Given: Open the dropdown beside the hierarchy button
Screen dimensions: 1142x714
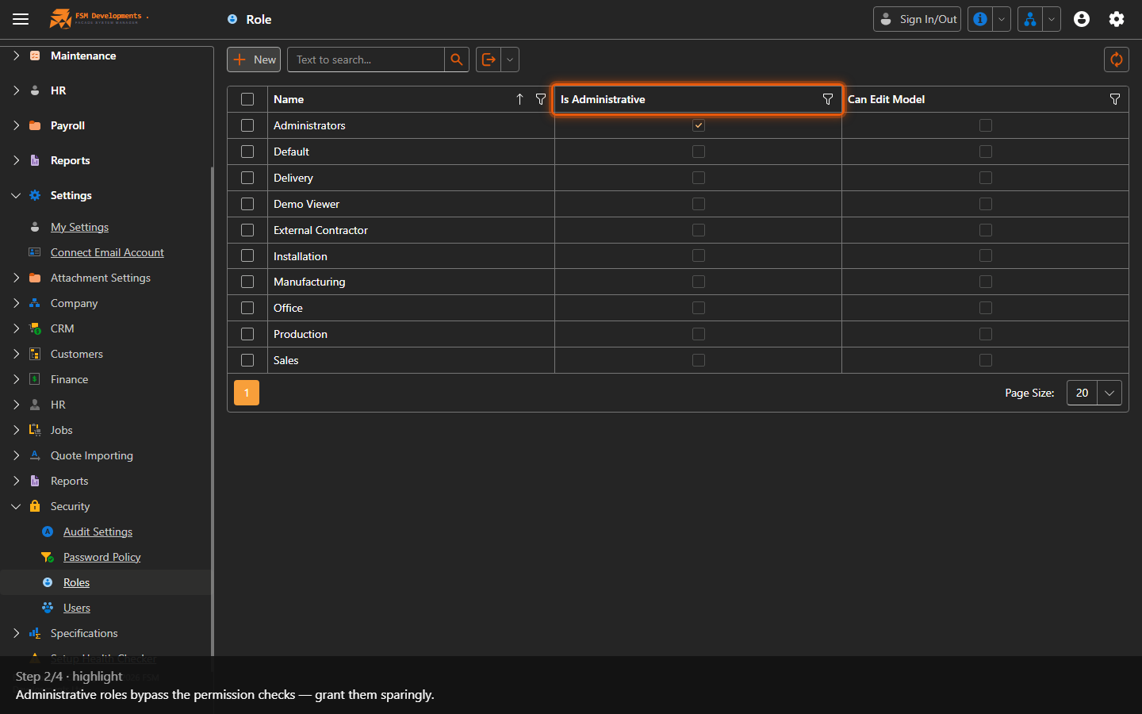Looking at the screenshot, I should click(1052, 19).
